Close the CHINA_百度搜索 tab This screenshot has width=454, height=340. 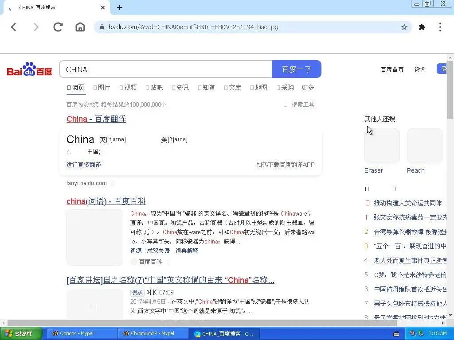tap(103, 8)
